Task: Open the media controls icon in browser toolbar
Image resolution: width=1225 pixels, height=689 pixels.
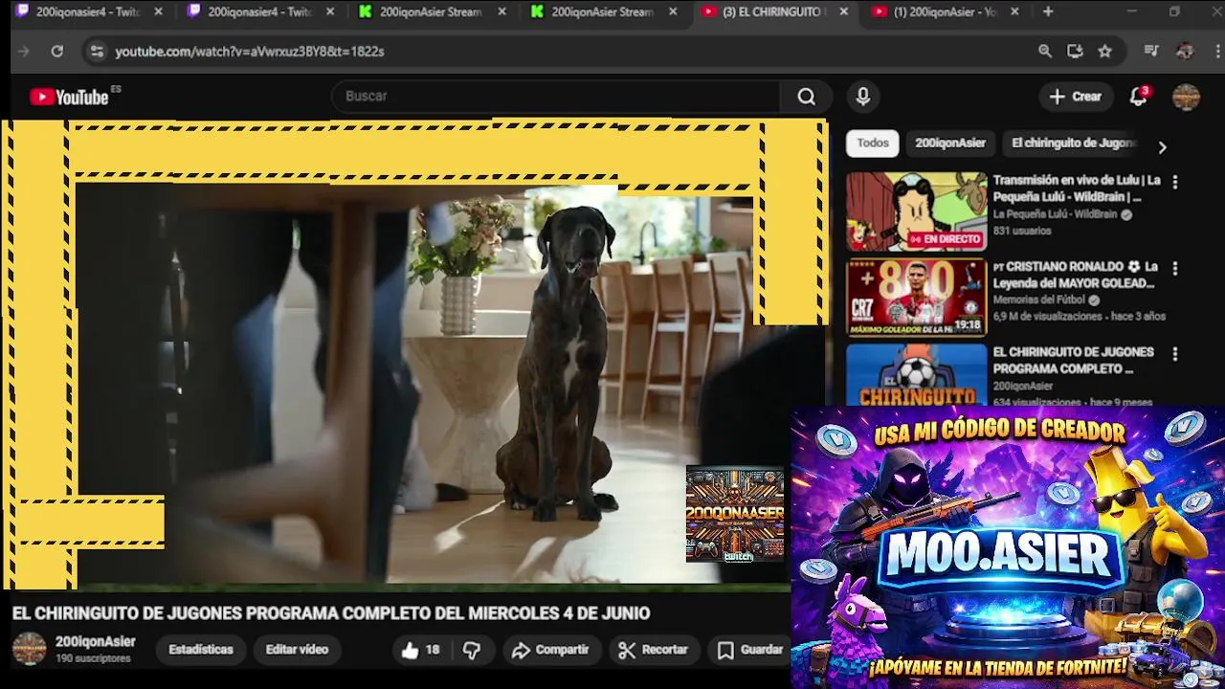Action: pos(1152,52)
